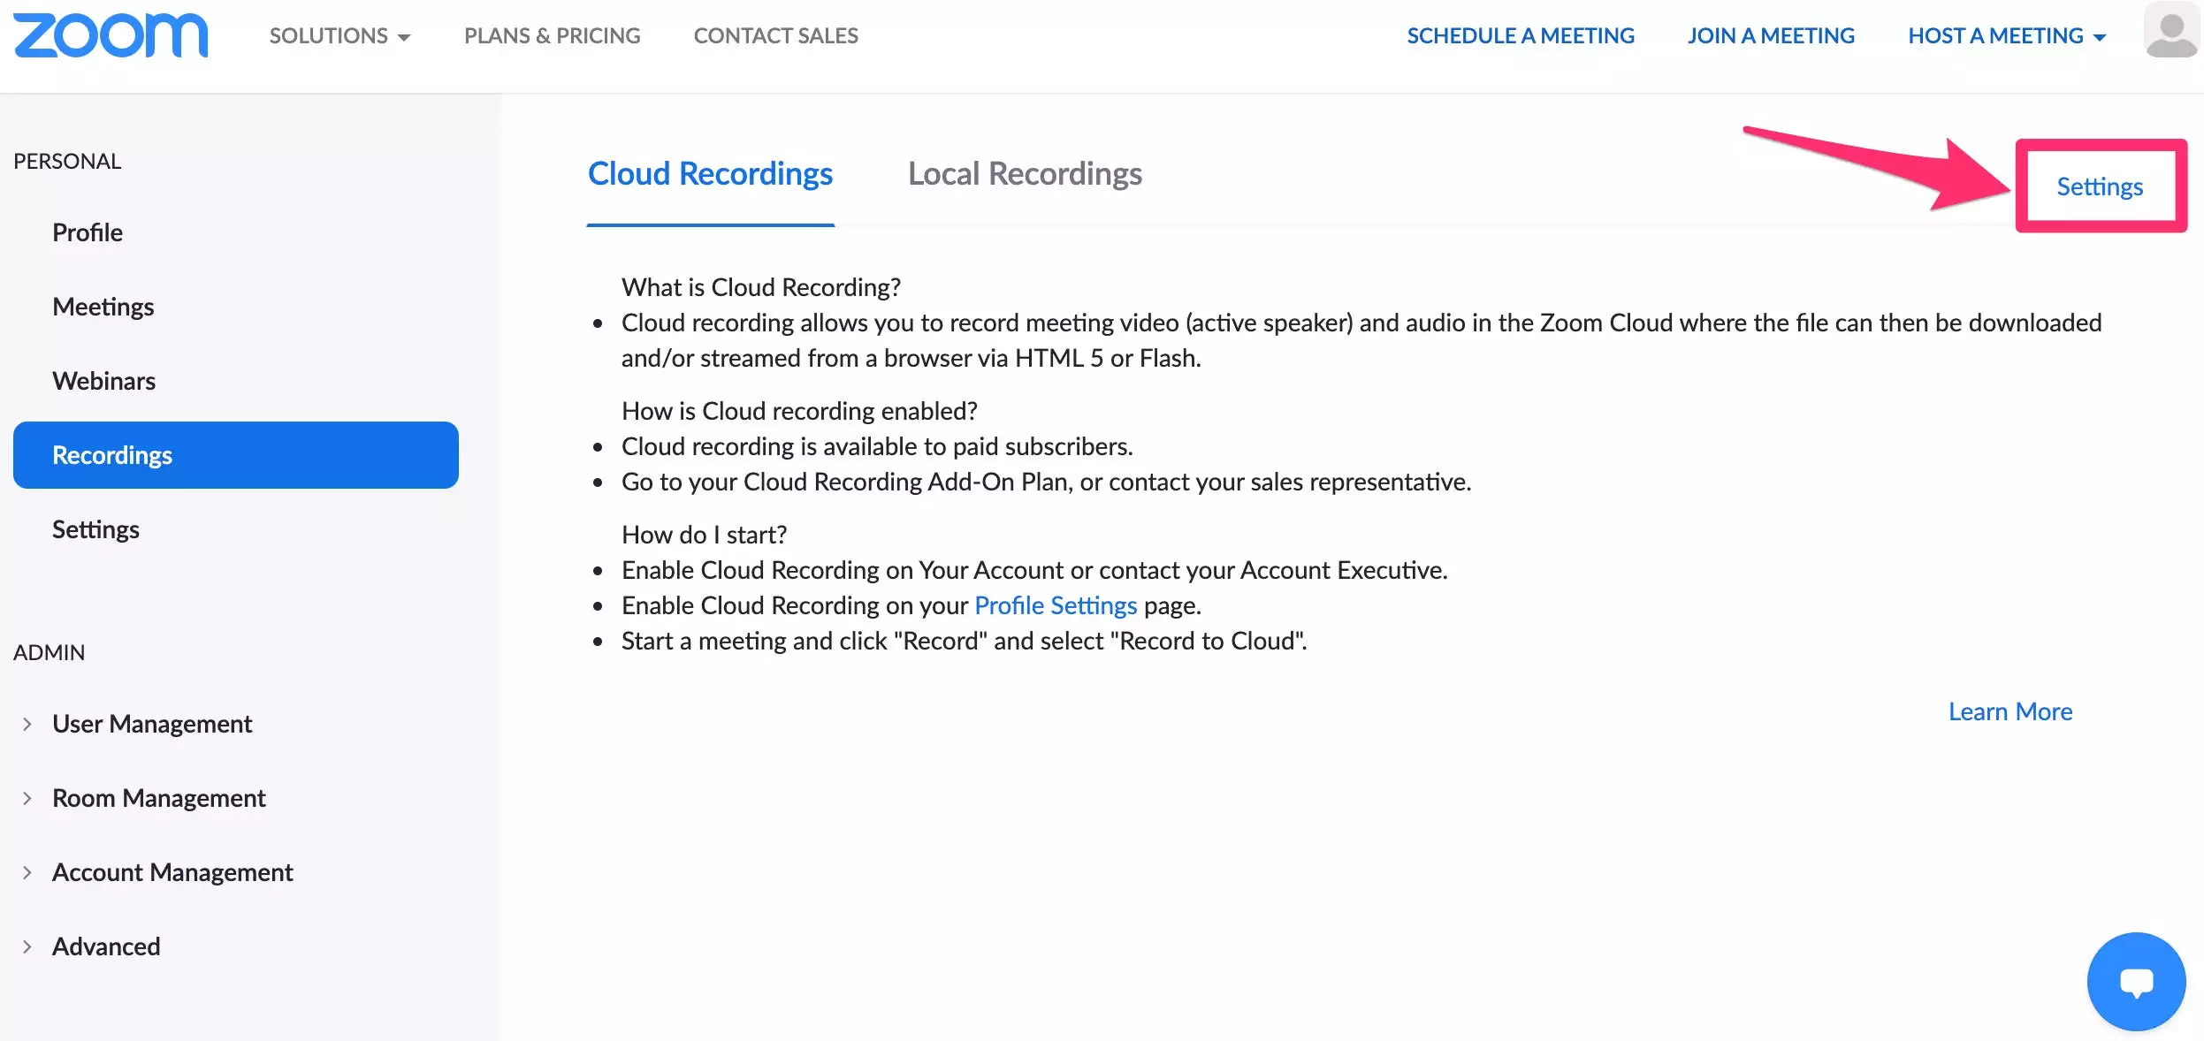Click Schedule a Meeting
Image resolution: width=2204 pixels, height=1041 pixels.
[1521, 35]
